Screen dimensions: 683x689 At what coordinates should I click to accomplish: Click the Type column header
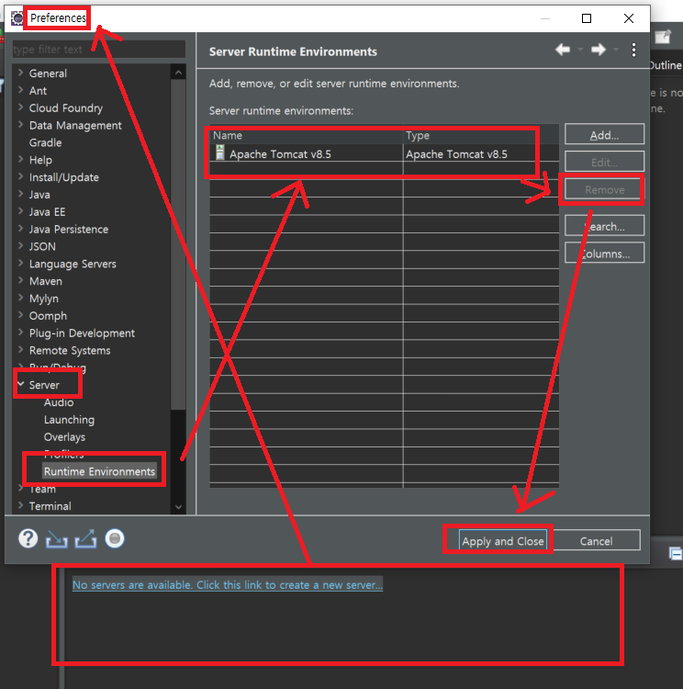click(x=480, y=135)
